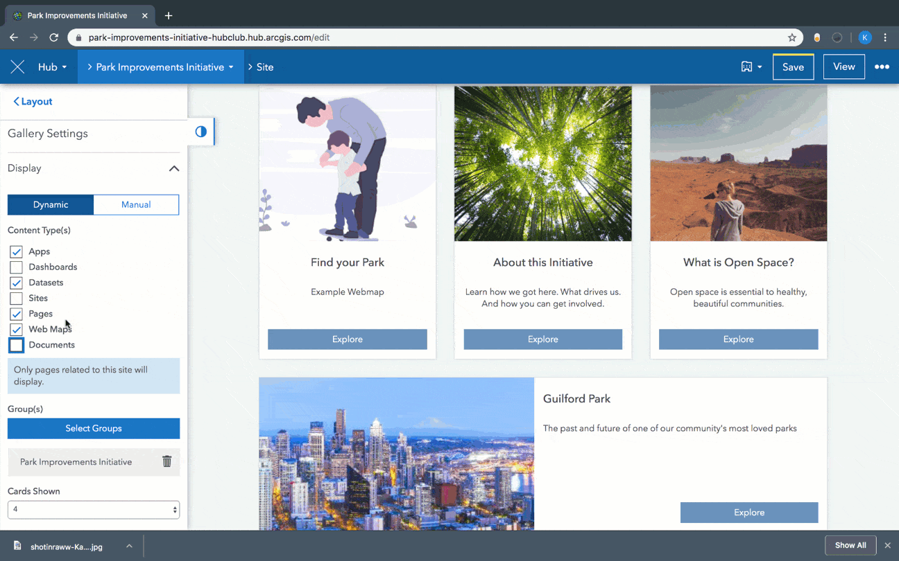
Task: Open the three-dot more options menu in Hub header
Action: click(882, 67)
